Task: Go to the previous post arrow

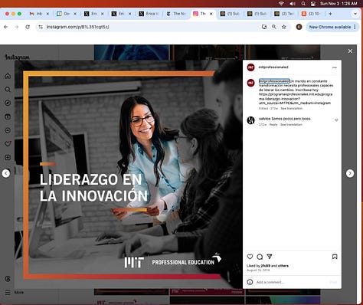Action: point(6,173)
